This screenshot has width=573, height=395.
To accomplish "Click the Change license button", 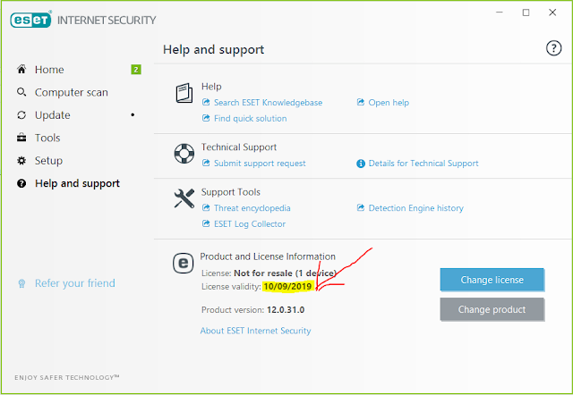I will 492,280.
